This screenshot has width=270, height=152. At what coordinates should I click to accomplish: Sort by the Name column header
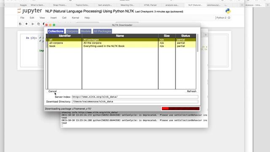click(120, 36)
